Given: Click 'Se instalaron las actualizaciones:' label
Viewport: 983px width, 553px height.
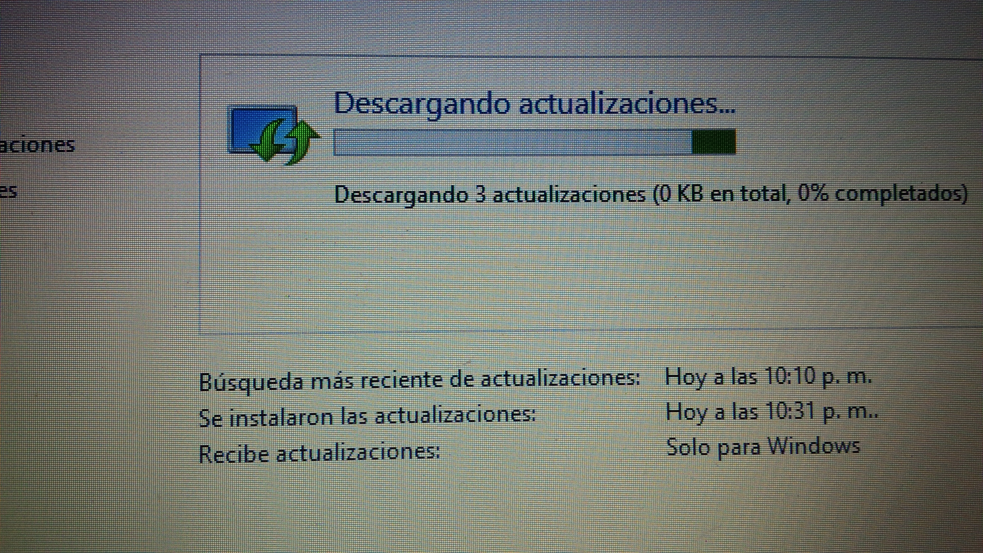Looking at the screenshot, I should pos(367,417).
